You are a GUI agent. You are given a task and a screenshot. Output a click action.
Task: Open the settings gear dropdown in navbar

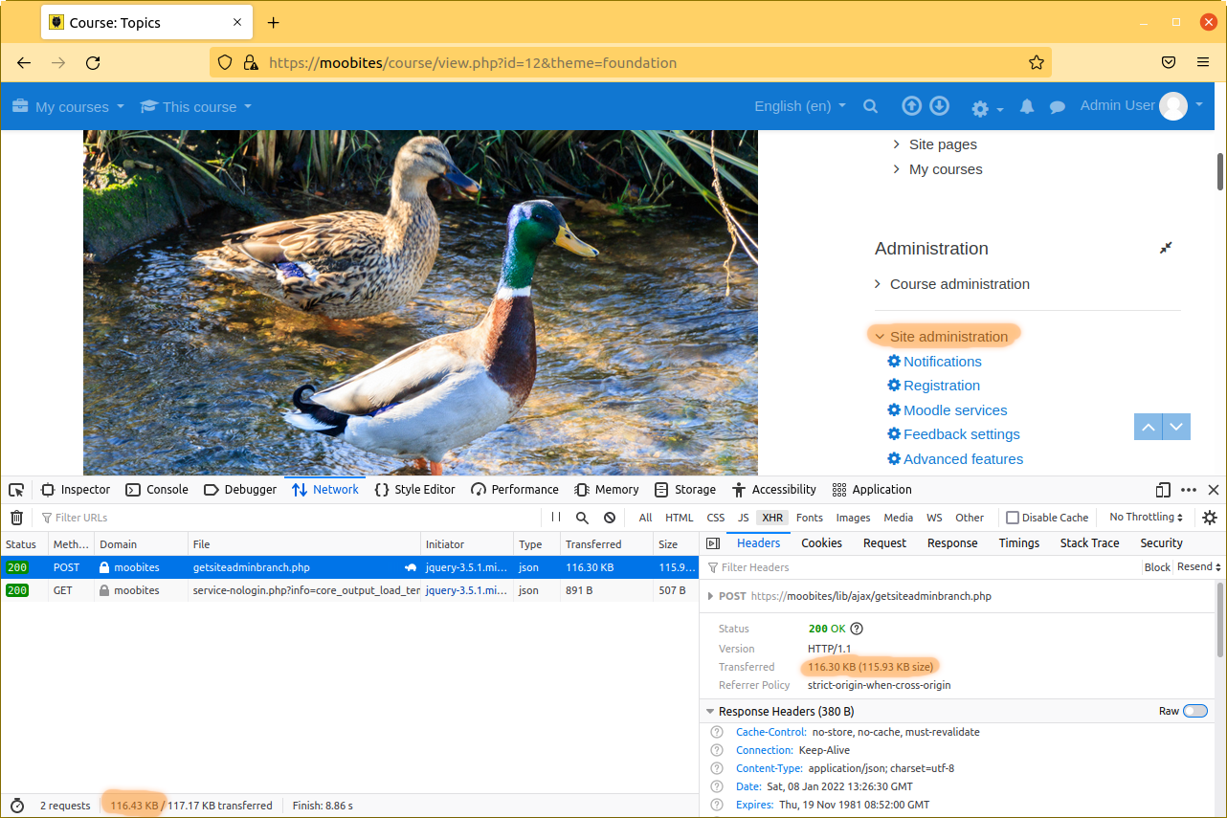click(988, 108)
